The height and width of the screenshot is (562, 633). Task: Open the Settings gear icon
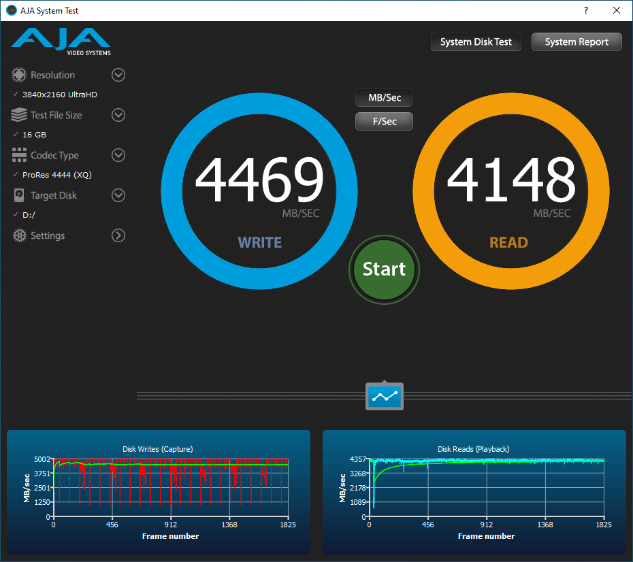(19, 235)
